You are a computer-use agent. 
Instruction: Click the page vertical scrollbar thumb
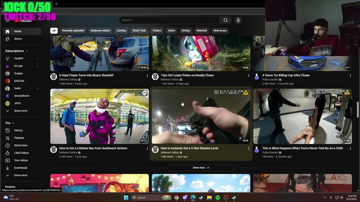click(x=358, y=109)
